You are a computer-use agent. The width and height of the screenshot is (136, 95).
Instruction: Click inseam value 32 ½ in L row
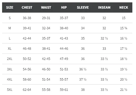pos(104,38)
